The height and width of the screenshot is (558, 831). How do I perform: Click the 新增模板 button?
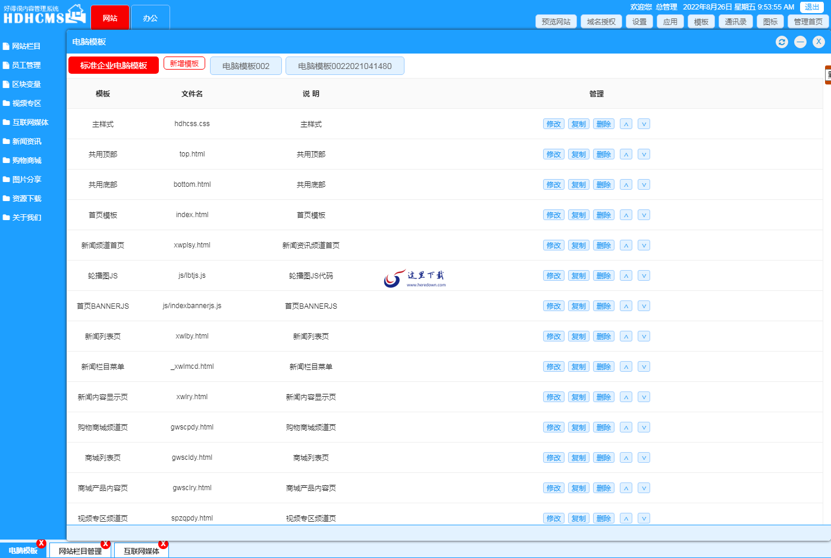pos(184,64)
